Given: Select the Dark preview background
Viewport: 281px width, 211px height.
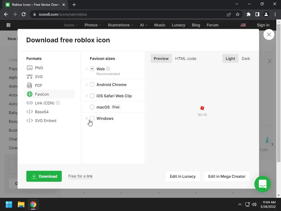Looking at the screenshot, I should tap(246, 59).
